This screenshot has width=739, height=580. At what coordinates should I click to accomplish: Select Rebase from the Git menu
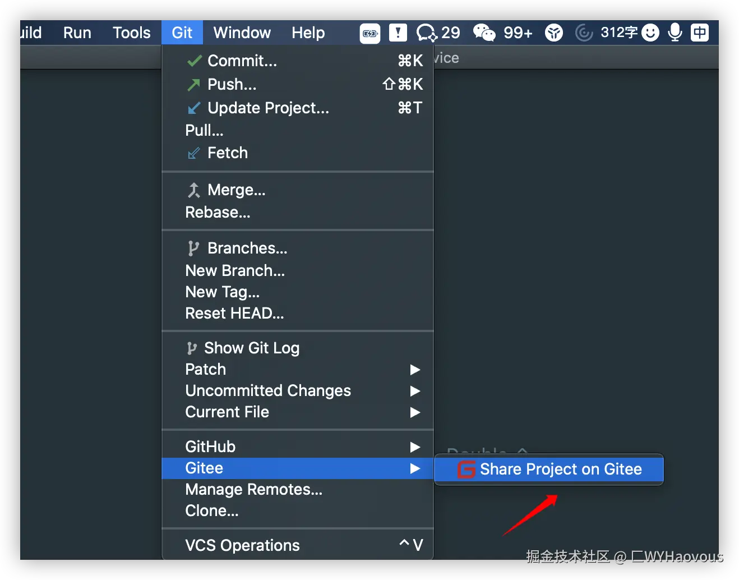(218, 213)
